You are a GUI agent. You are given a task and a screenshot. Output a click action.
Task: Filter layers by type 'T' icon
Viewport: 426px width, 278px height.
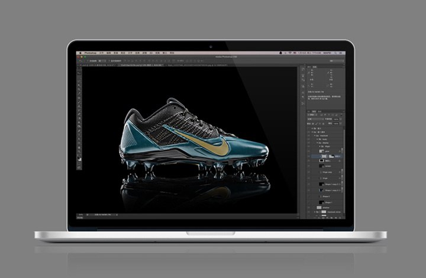[329, 115]
